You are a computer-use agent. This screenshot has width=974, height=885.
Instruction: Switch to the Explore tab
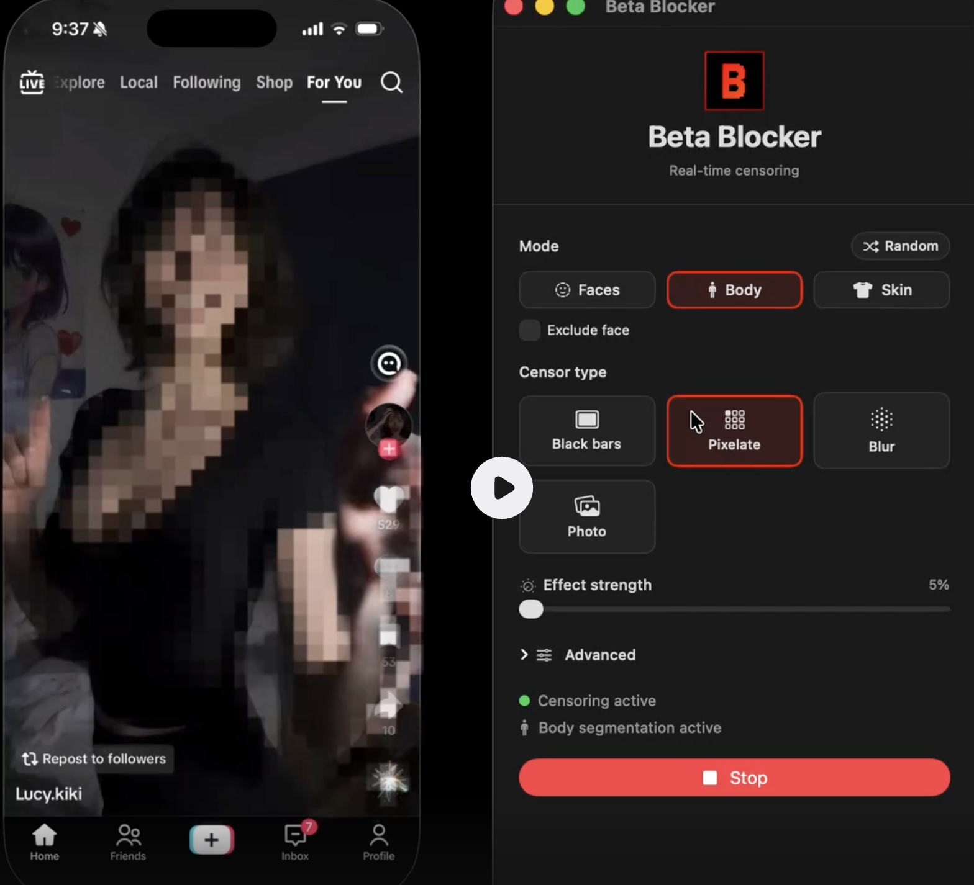tap(80, 83)
